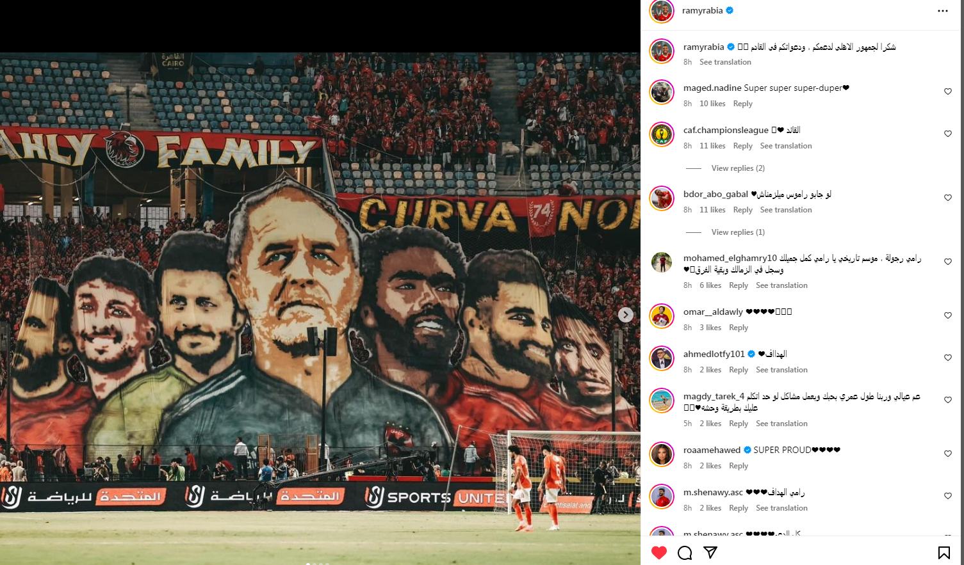The image size is (964, 565).
Task: Like roaamehawed's comment heart
Action: (x=948, y=454)
